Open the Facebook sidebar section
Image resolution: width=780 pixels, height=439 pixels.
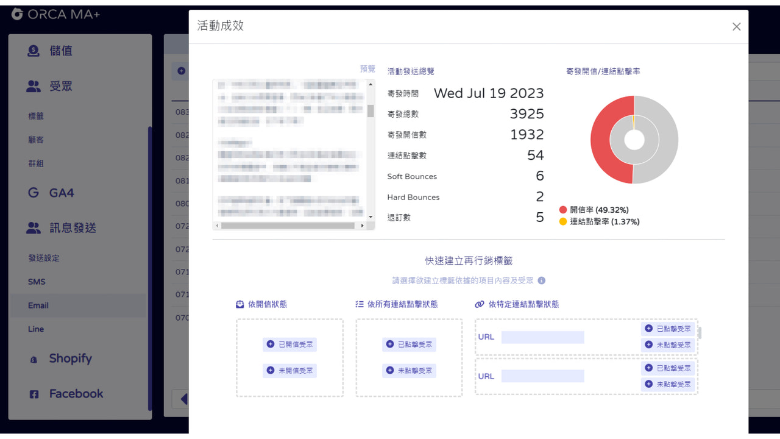76,394
